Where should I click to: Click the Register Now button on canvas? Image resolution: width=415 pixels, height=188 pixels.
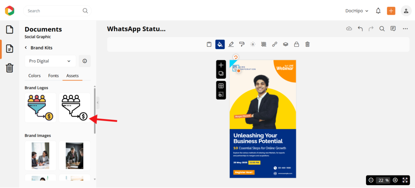click(244, 172)
